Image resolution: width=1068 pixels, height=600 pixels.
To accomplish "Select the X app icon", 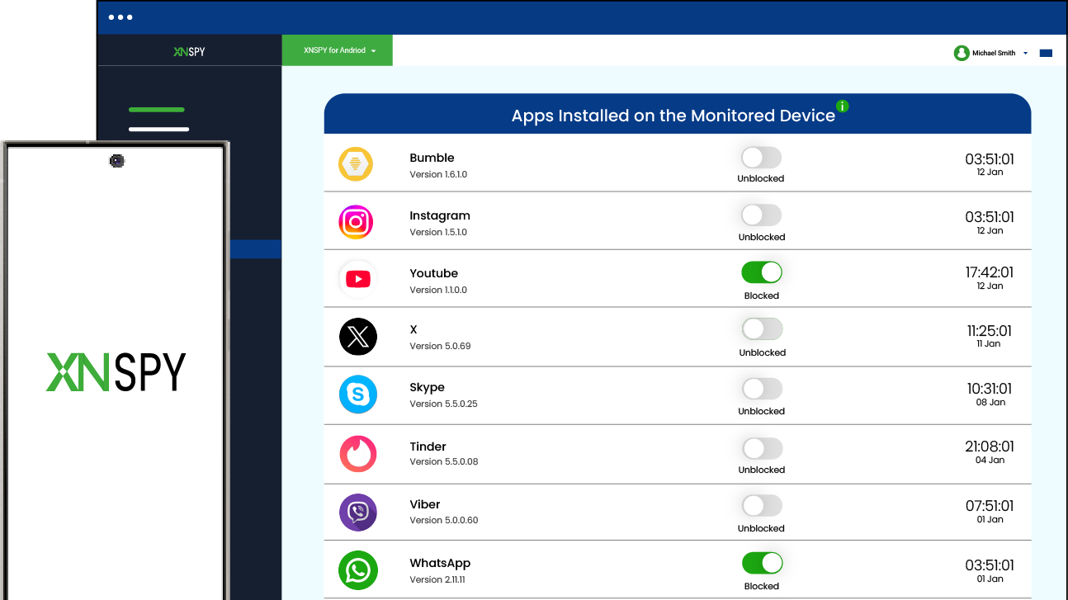I will (x=358, y=337).
